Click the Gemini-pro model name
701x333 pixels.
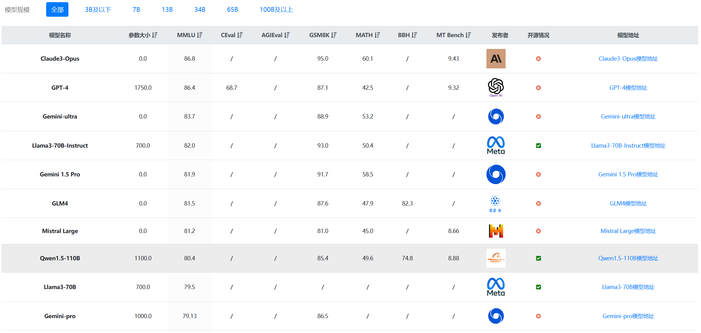60,316
